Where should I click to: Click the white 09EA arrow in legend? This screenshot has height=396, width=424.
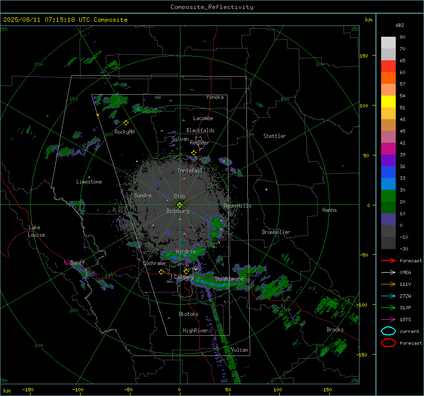[388, 273]
